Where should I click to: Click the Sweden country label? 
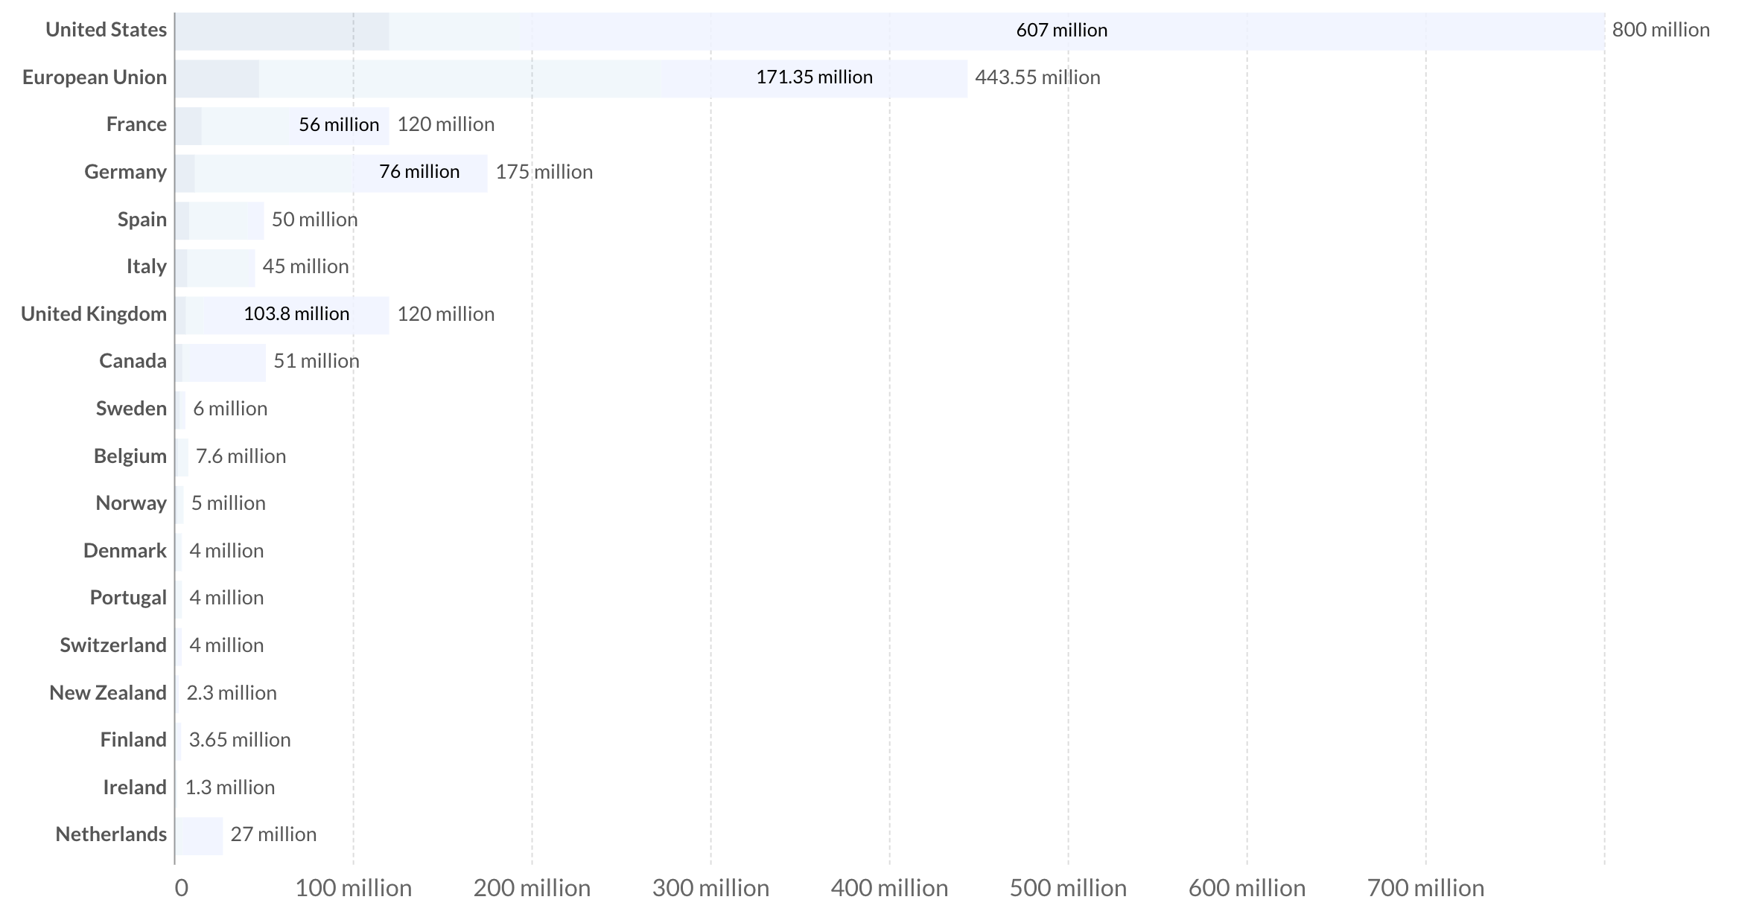(x=131, y=409)
